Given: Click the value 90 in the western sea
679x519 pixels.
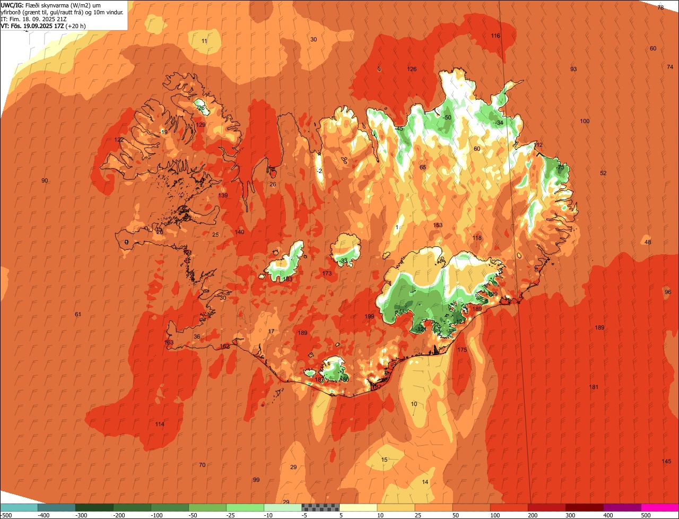Looking at the screenshot, I should (x=45, y=181).
